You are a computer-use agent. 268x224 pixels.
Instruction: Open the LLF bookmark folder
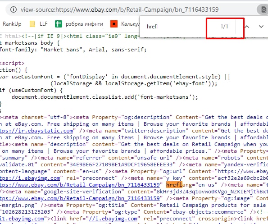click(38, 24)
